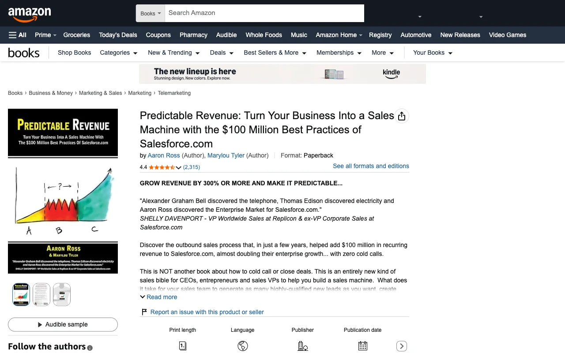Click the flag icon to report an issue
Image resolution: width=565 pixels, height=353 pixels.
pyautogui.click(x=144, y=312)
